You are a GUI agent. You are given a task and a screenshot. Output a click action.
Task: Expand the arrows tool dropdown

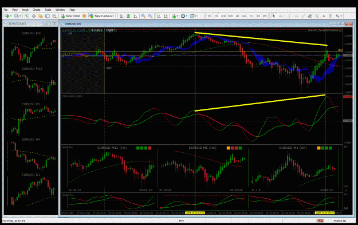pos(341,16)
